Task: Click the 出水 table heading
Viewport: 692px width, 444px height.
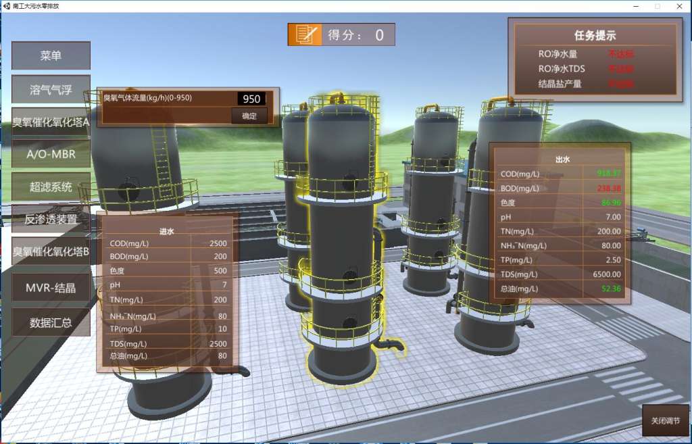Action: 563,159
